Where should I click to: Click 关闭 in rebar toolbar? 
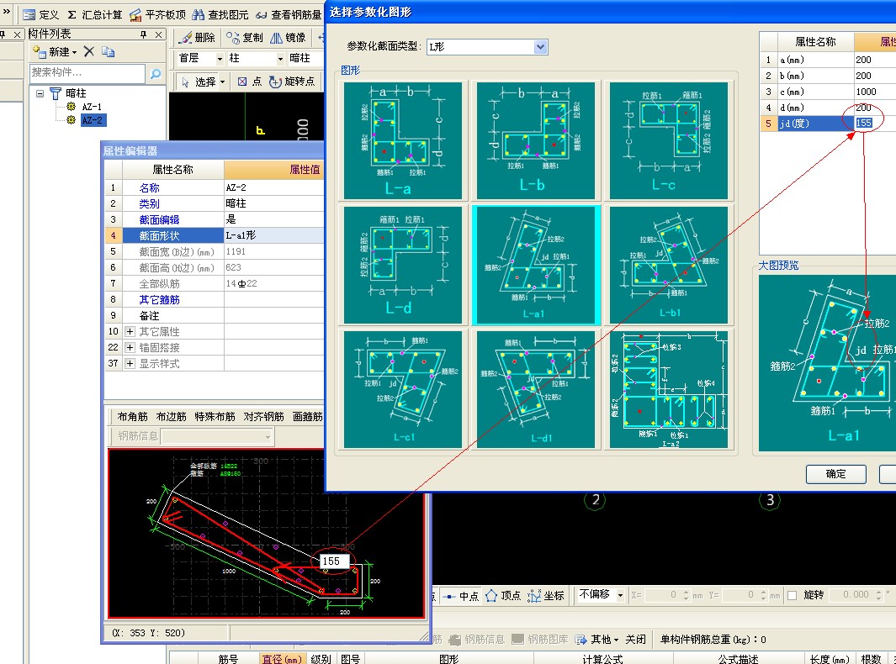click(635, 640)
